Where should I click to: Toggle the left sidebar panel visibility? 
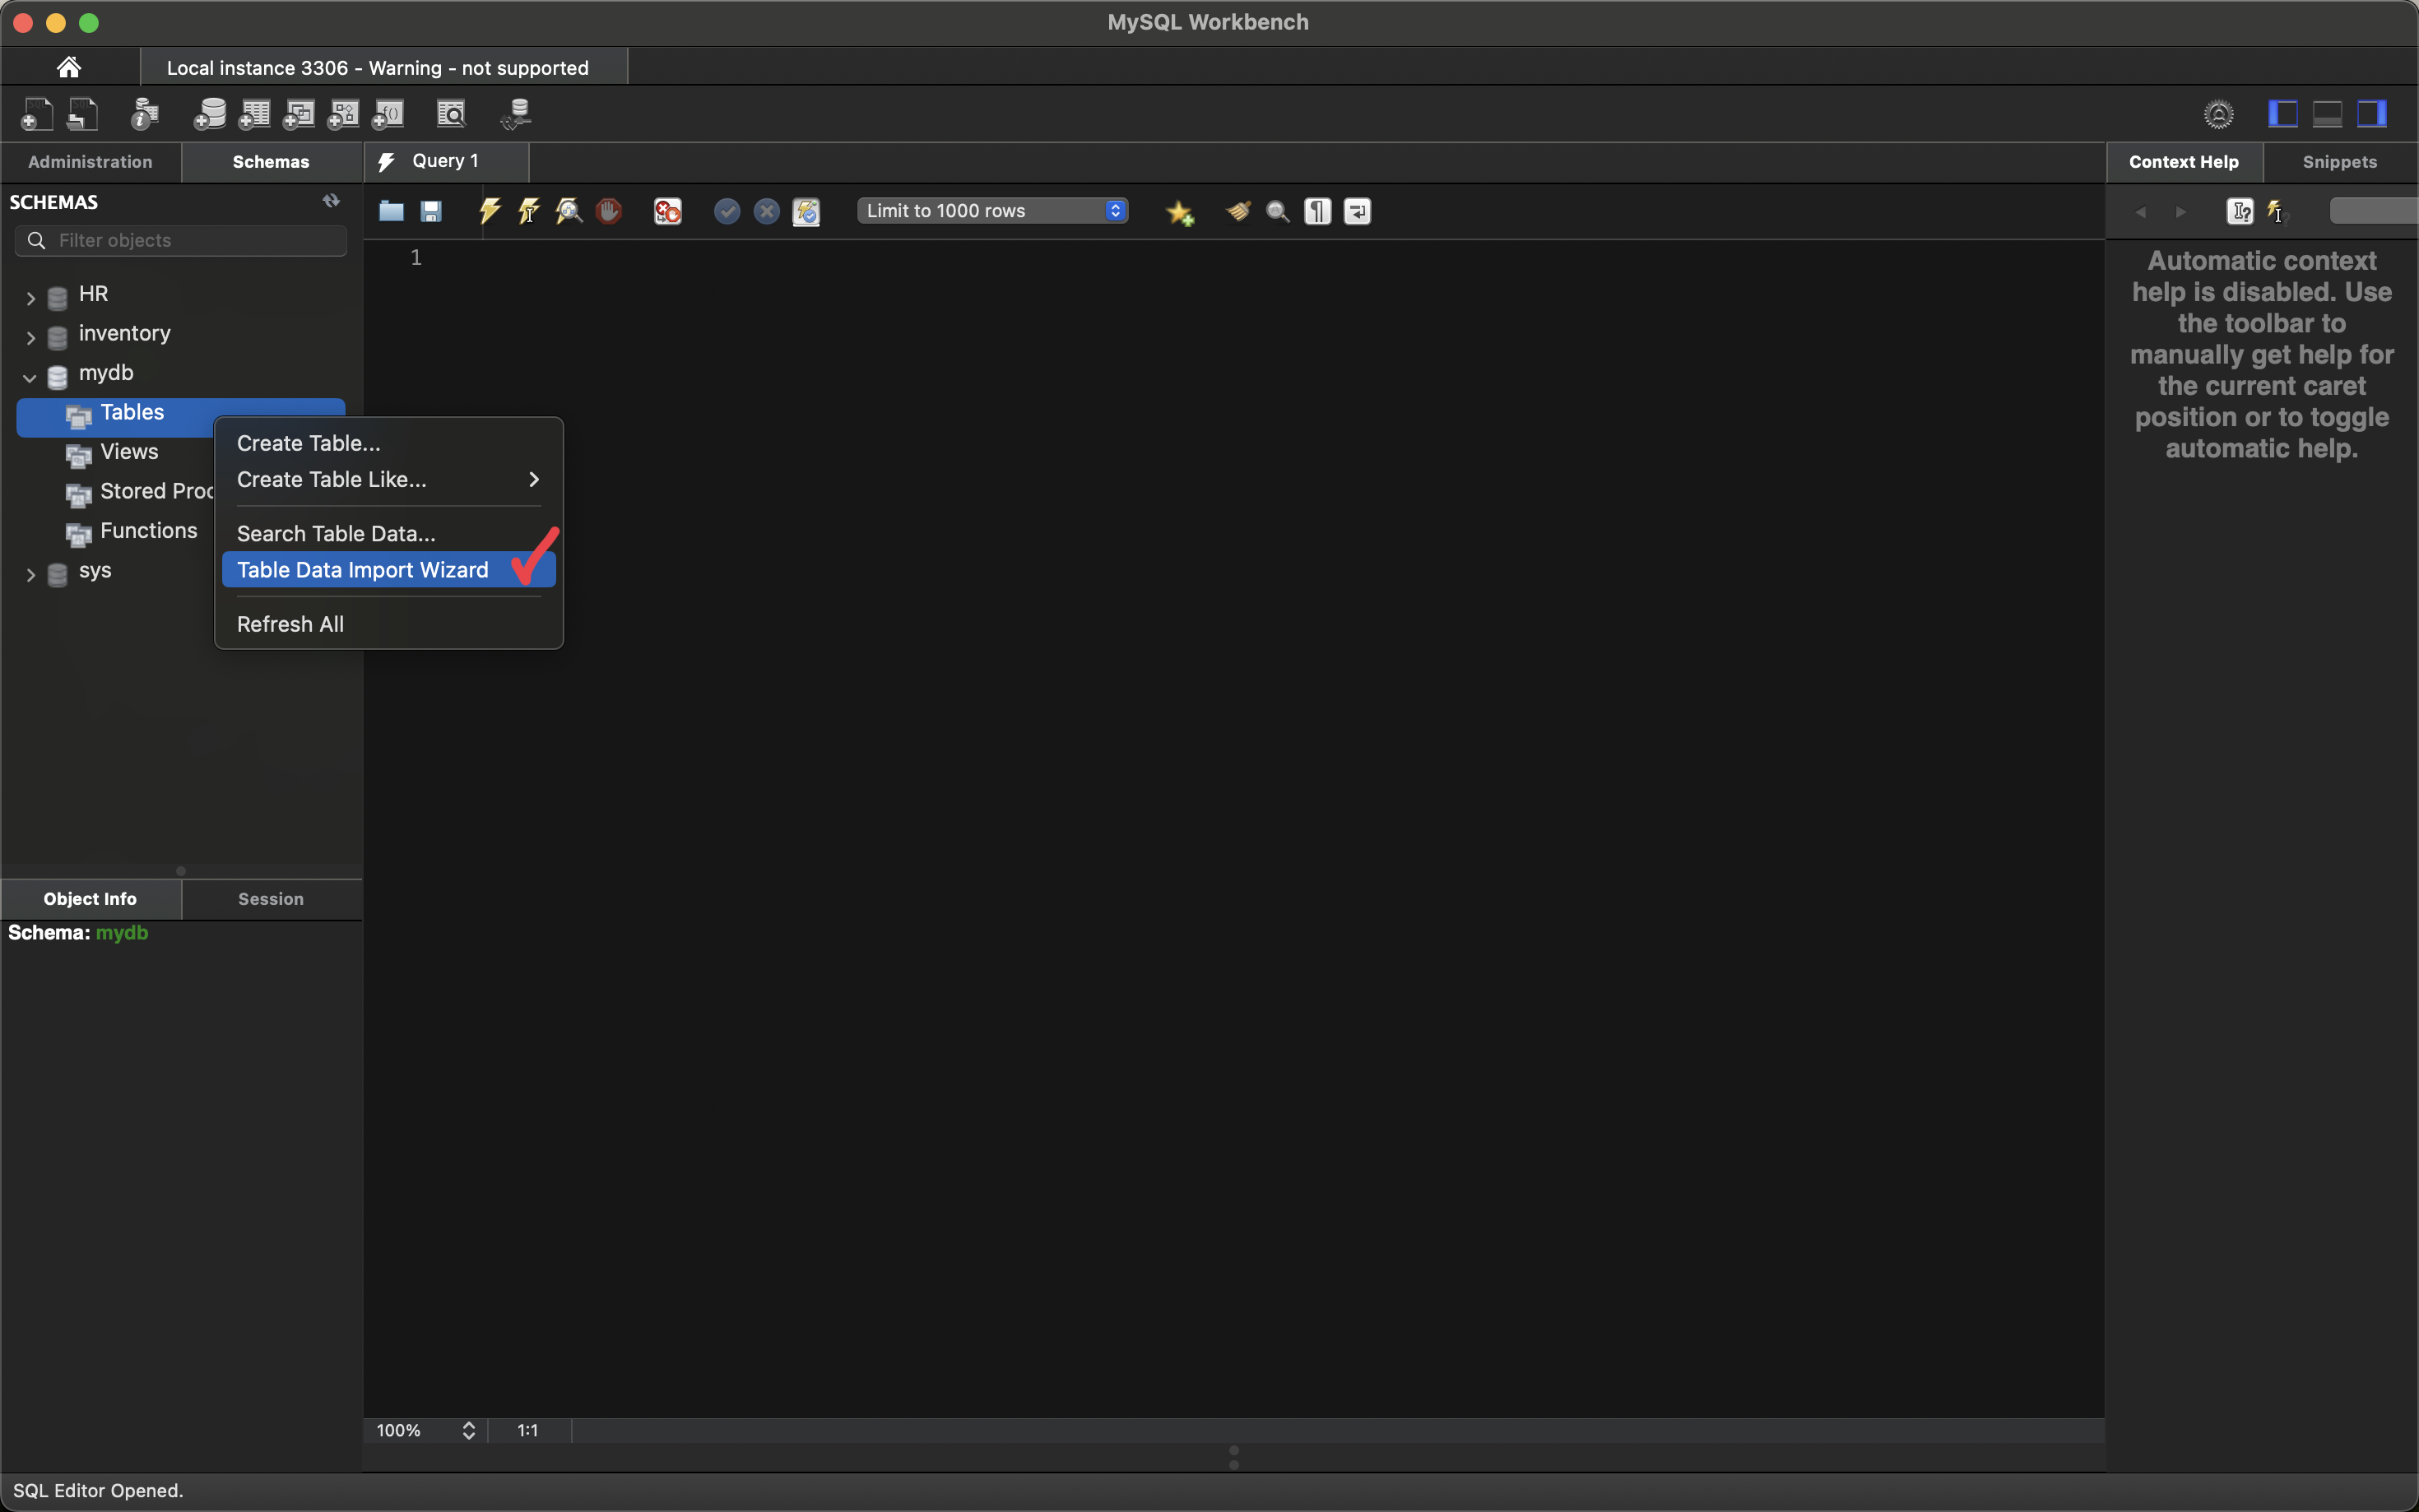[x=2282, y=114]
